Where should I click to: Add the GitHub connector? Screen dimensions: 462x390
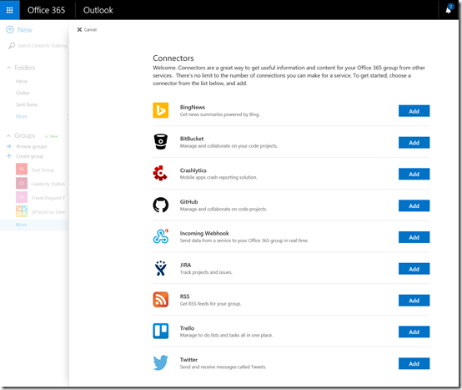click(414, 205)
